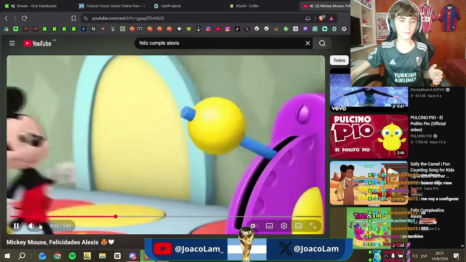The width and height of the screenshot is (466, 262).
Task: Open the Google Drive bookmark
Action: 6,29
